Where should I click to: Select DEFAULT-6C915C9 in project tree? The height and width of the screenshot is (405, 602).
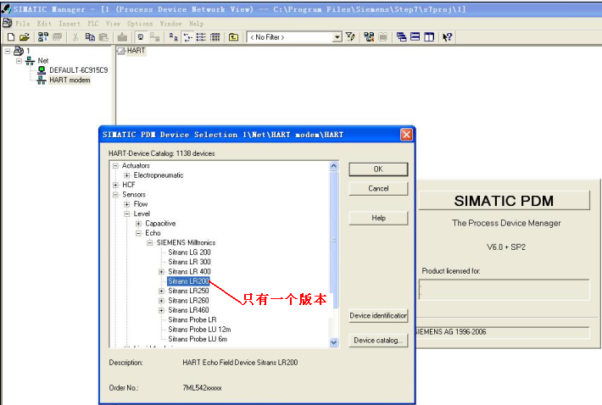click(x=78, y=70)
